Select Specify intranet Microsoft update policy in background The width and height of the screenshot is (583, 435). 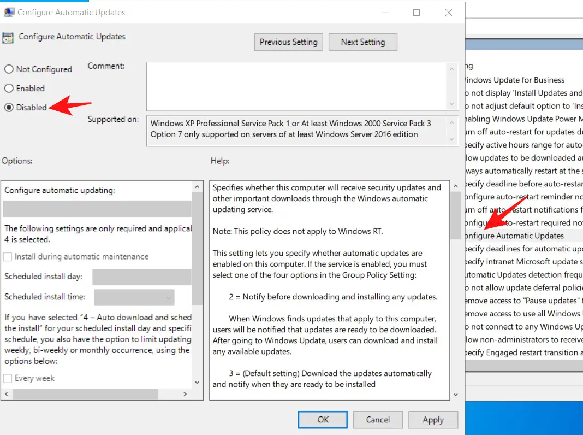pos(524,262)
